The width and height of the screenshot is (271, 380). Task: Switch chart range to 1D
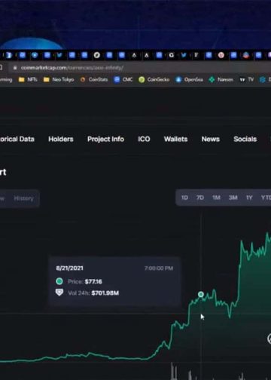click(184, 198)
